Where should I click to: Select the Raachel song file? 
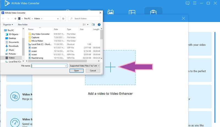37,58
